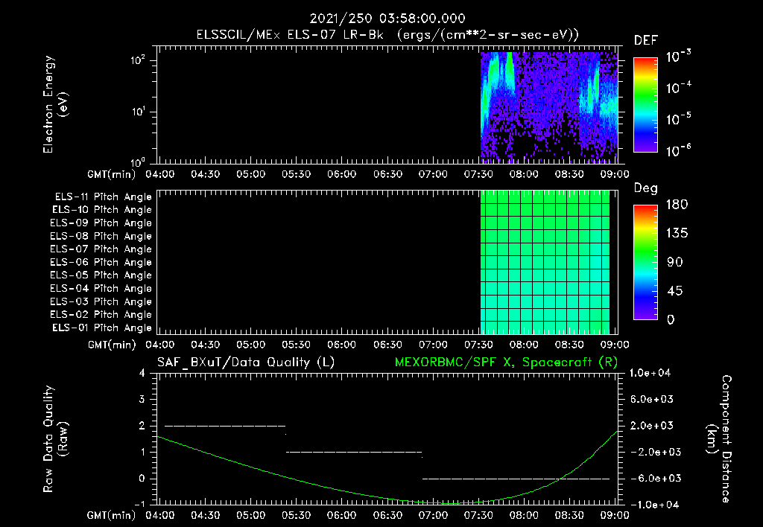The width and height of the screenshot is (763, 527).
Task: Click 'ELS-05 Pitch Angle' row label
Action: tap(101, 275)
